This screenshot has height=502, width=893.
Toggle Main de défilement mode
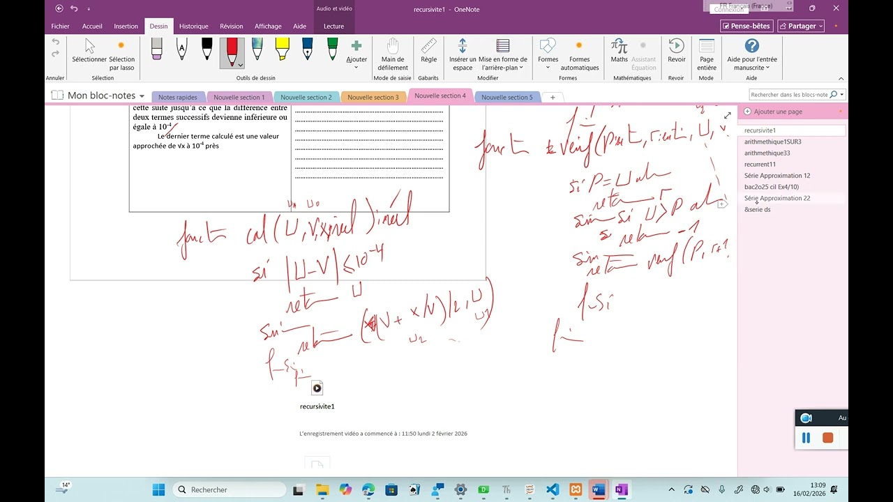pos(393,54)
